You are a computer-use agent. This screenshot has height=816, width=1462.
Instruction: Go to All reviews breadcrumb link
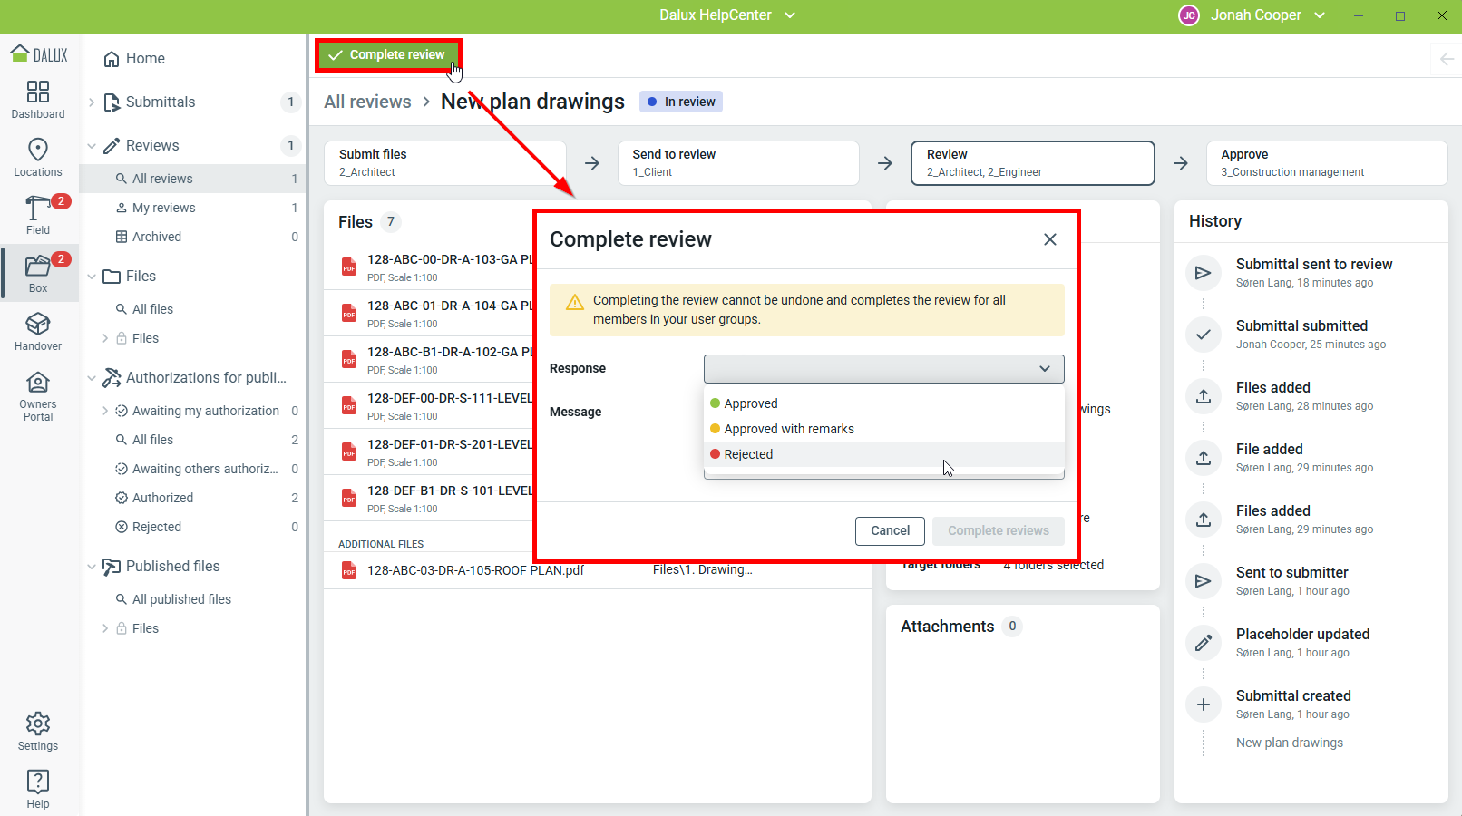367,102
